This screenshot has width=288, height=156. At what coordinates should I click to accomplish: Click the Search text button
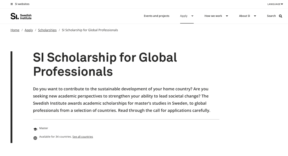(271, 16)
